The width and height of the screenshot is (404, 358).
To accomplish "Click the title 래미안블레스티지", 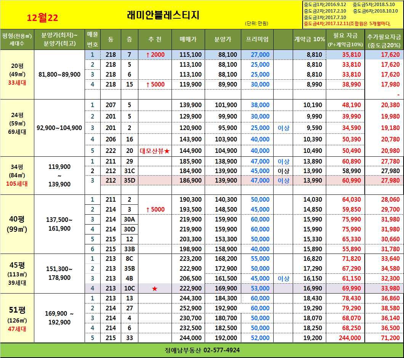I will [x=163, y=15].
